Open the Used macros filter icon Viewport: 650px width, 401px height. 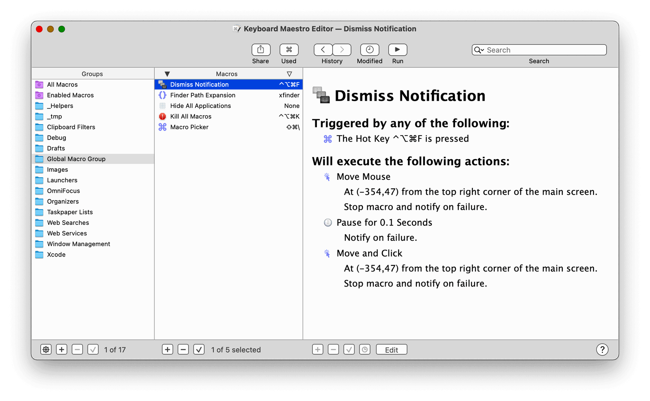click(x=289, y=50)
